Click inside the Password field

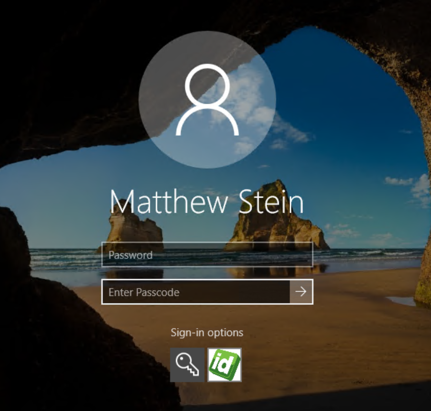point(201,255)
